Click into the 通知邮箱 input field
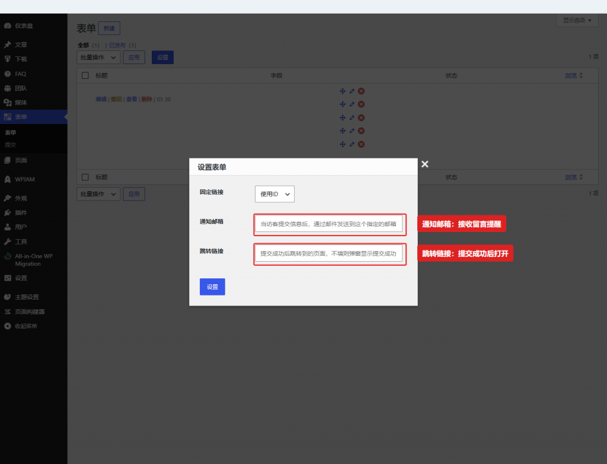The width and height of the screenshot is (607, 464). click(x=328, y=224)
